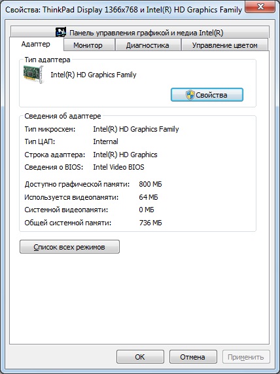Click the 736 МБ shared system memory value

[150, 223]
